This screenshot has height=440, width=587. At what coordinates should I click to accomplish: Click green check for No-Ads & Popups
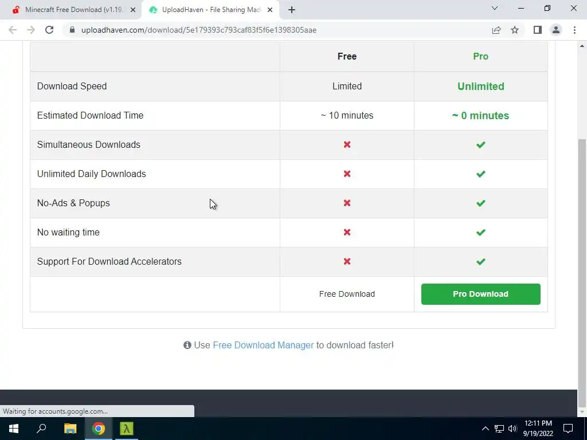click(481, 203)
